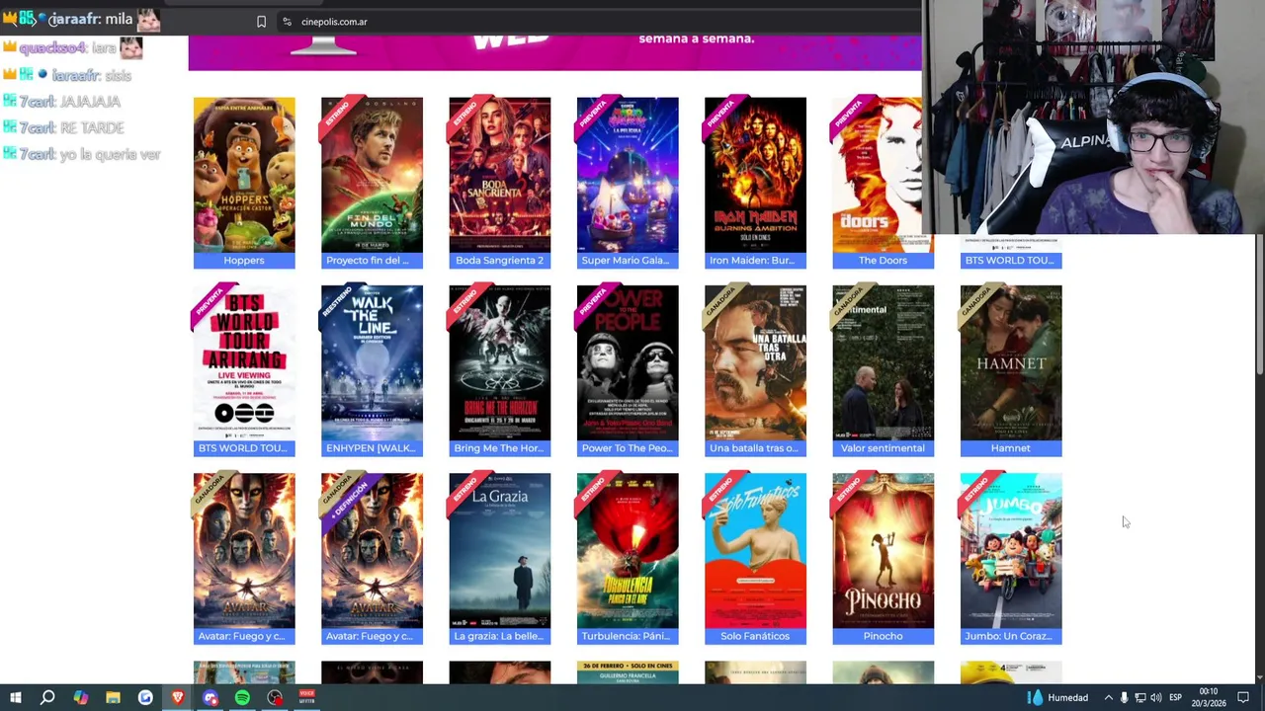Show hidden system tray icons
The height and width of the screenshot is (711, 1265).
[1108, 698]
